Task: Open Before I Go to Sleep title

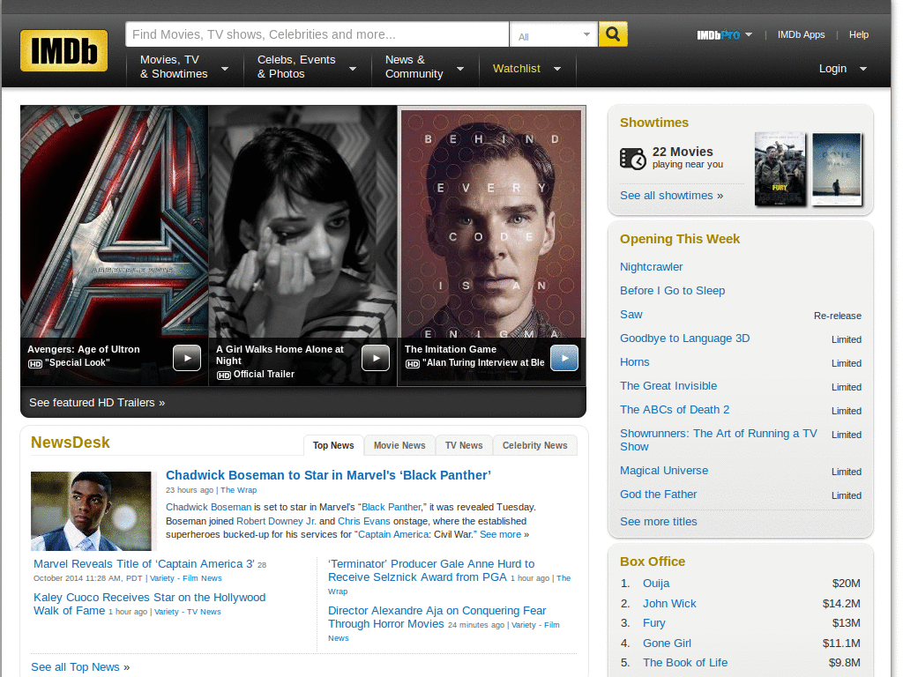Action: pos(672,291)
